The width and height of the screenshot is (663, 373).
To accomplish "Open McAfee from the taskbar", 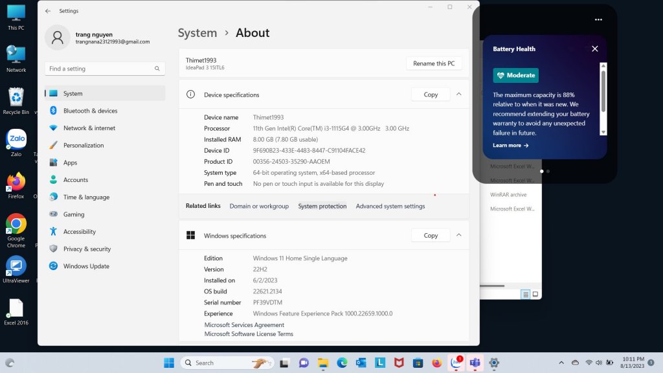I will click(x=399, y=363).
